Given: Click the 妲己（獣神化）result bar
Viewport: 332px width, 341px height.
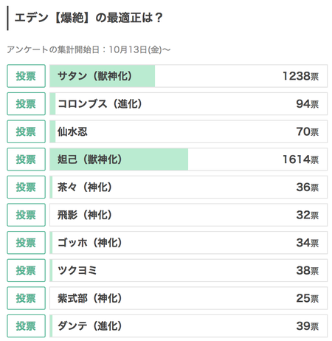Looking at the screenshot, I should pos(188,159).
